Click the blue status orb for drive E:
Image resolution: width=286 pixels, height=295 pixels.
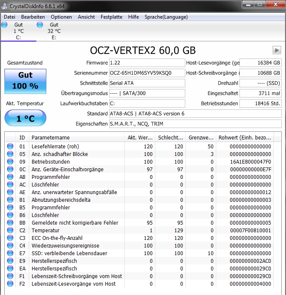click(x=40, y=25)
